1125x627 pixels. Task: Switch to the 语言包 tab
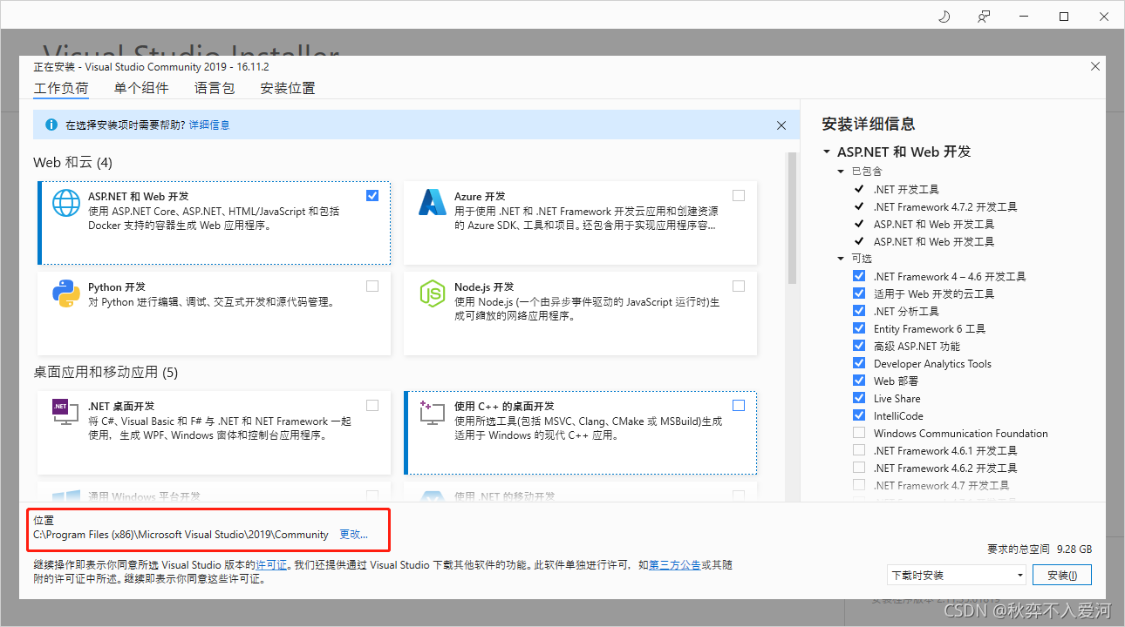215,88
